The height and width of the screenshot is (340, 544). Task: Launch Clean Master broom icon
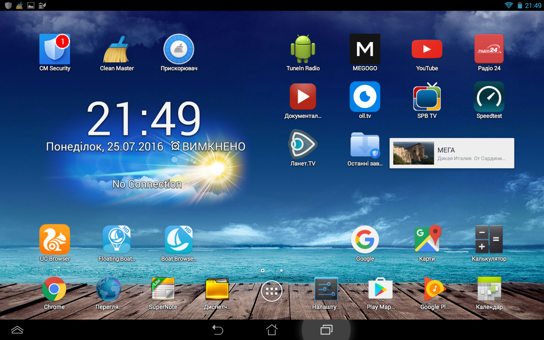(117, 49)
